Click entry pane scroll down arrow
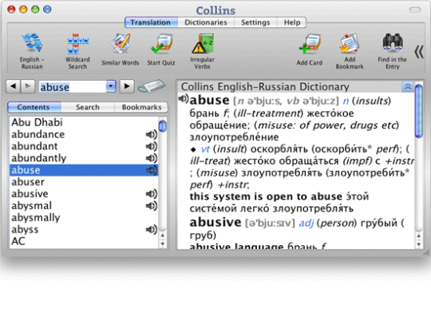Screen dimensions: 431x329 pyautogui.click(x=419, y=244)
